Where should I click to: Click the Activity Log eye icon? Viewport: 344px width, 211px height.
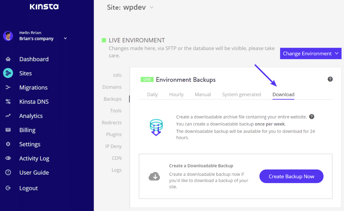pos(8,158)
